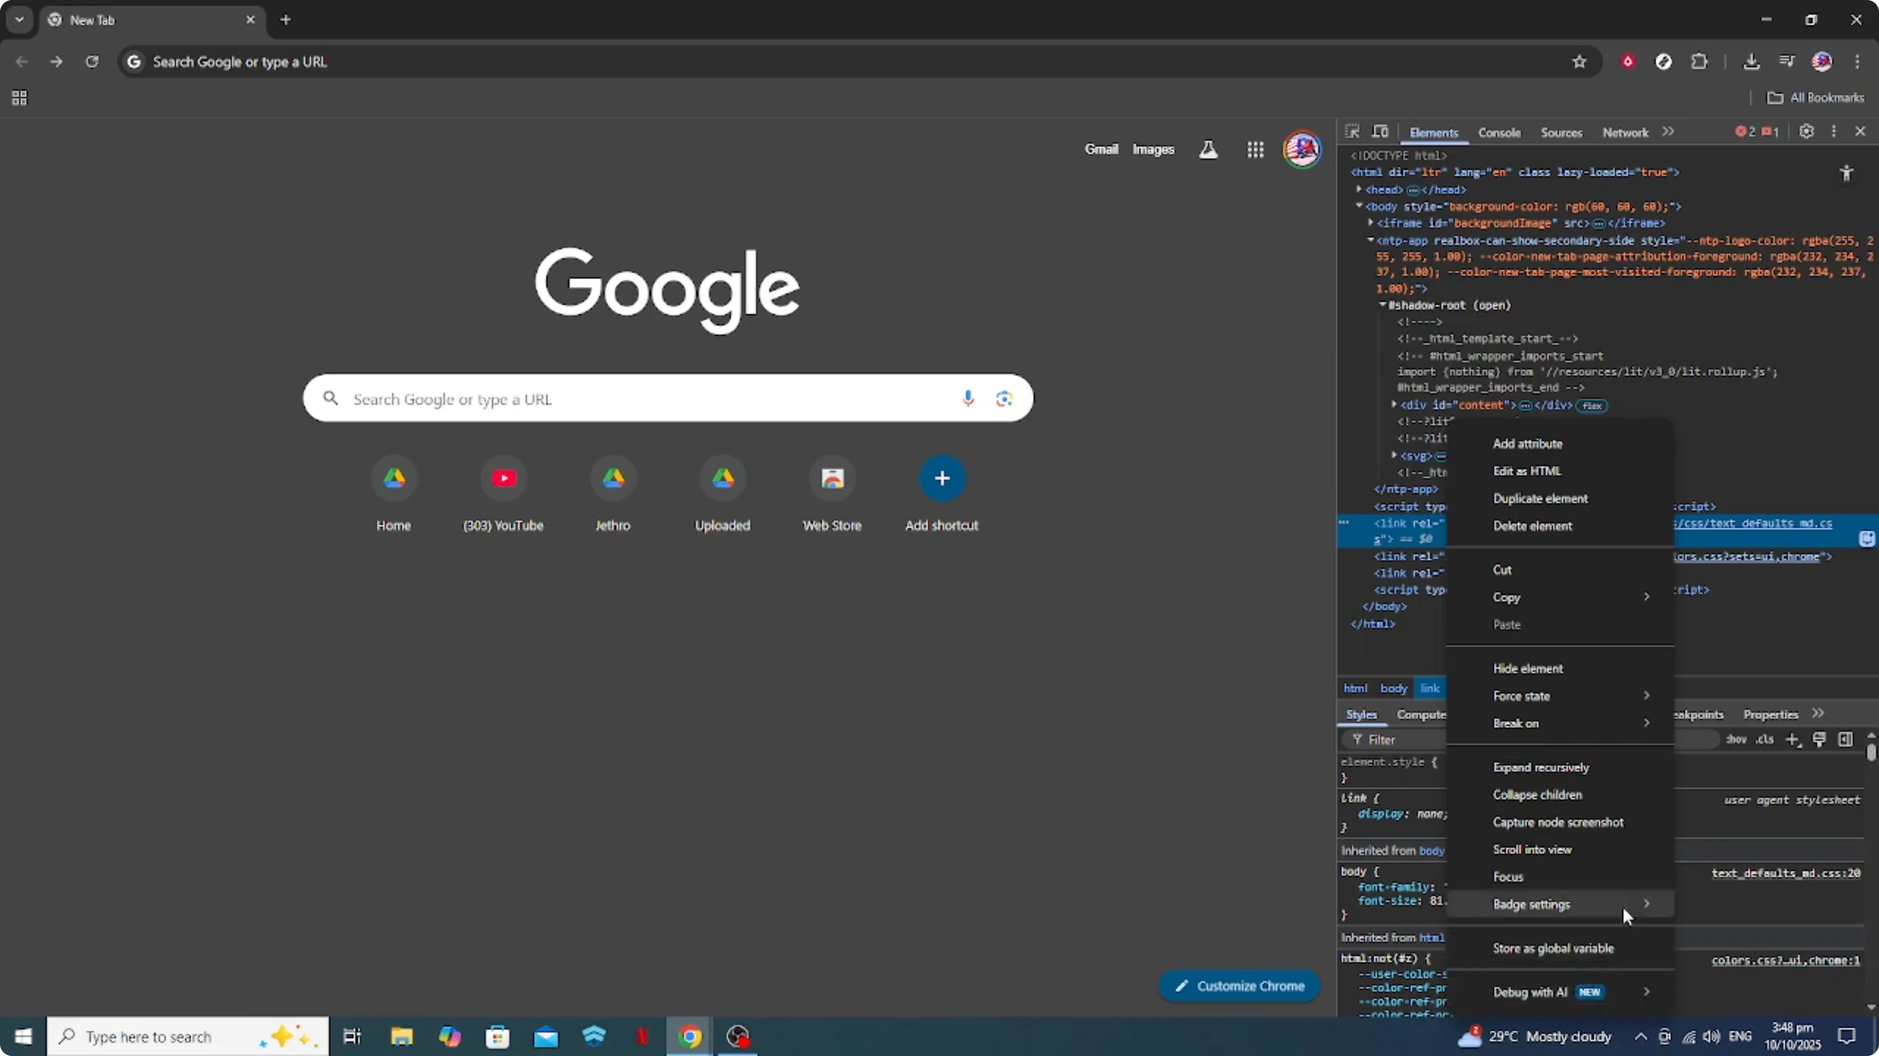
Task: Open the Copy submenu in context menu
Action: [1560, 597]
